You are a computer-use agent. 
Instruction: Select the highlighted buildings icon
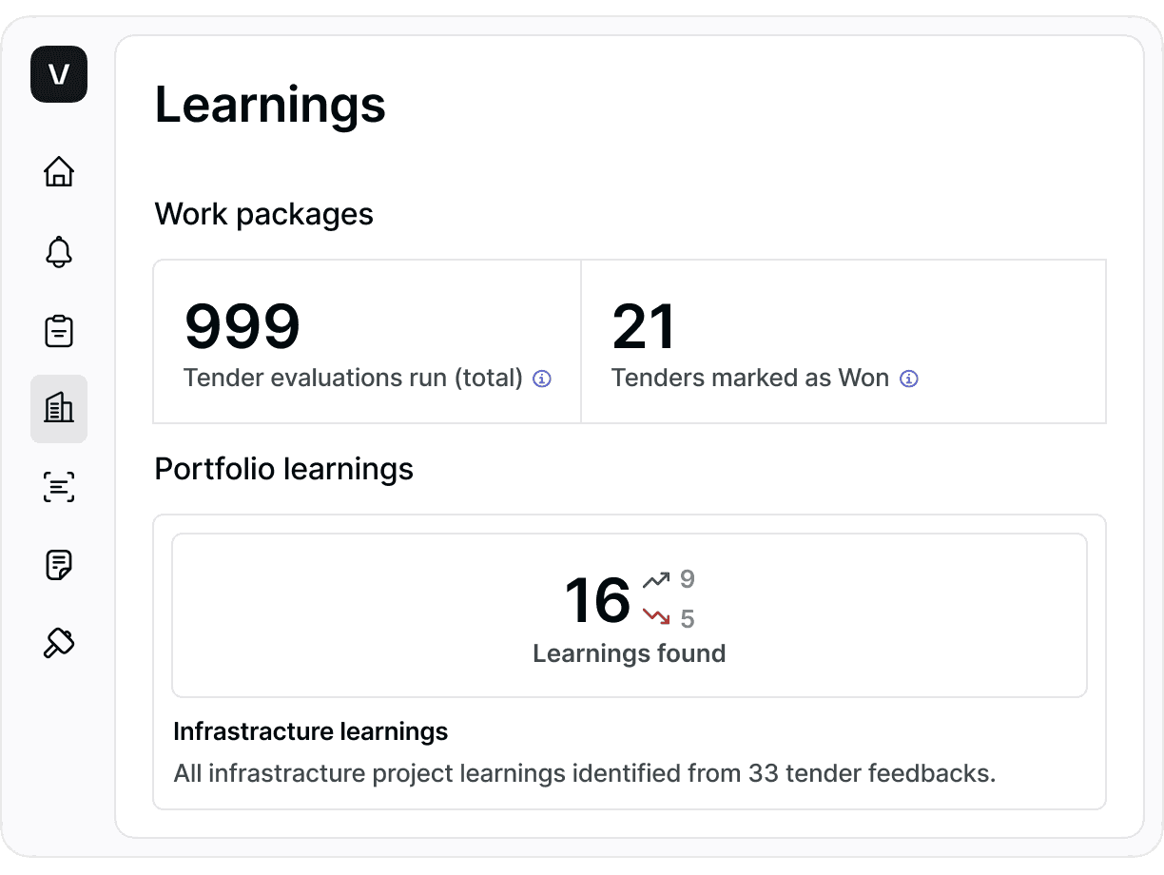click(x=59, y=409)
